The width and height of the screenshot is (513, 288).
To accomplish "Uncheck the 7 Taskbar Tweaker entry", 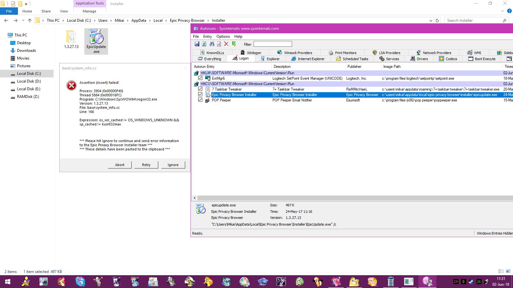I will click(200, 89).
